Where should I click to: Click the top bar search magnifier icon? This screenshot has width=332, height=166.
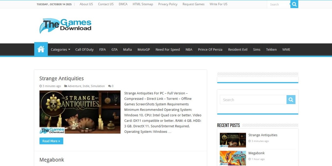[x=294, y=4]
